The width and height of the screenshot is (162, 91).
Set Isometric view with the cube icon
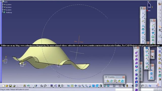(x=97, y=86)
